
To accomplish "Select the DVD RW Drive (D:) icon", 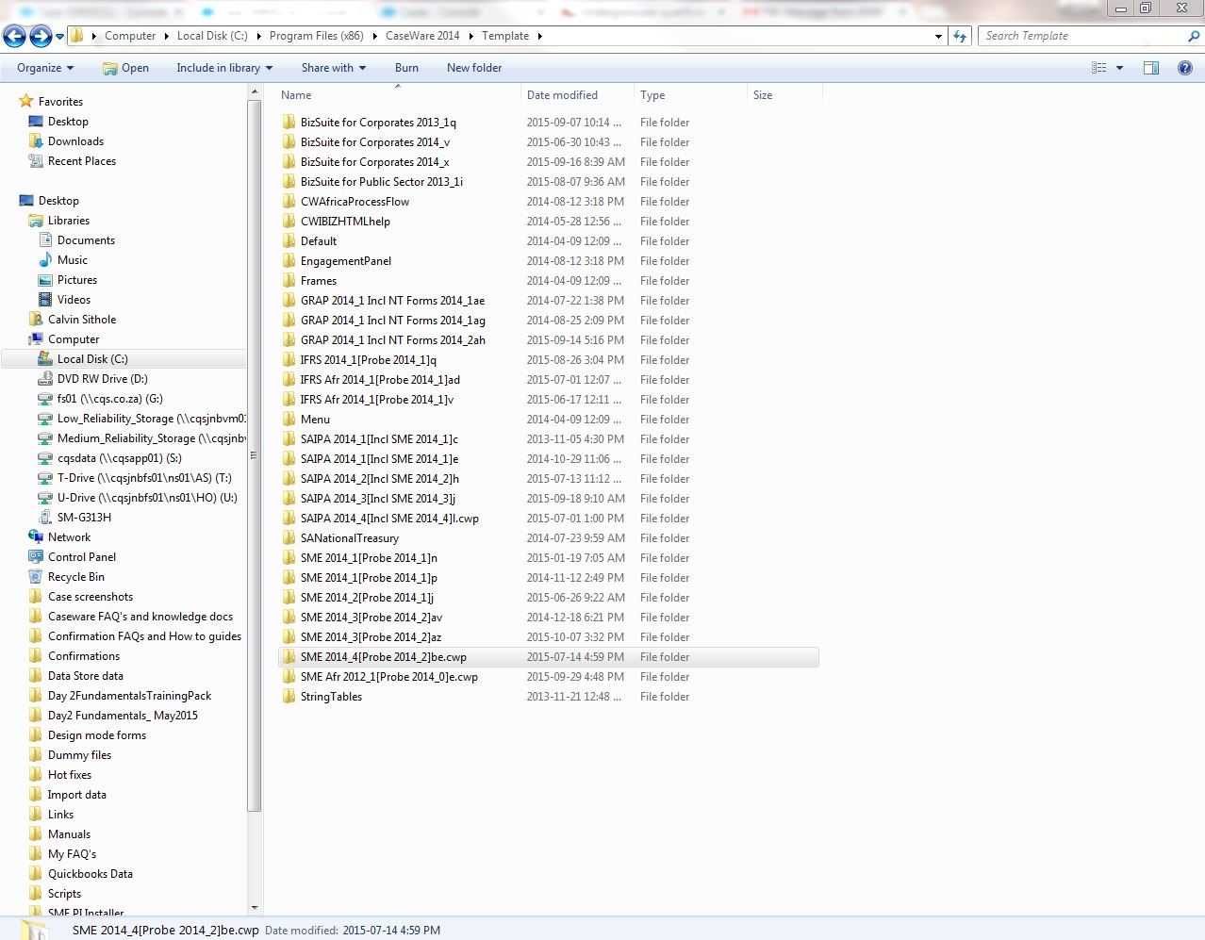I will point(44,379).
